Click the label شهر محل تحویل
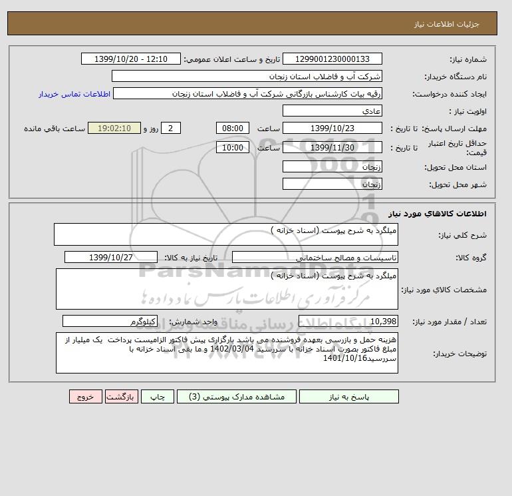The image size is (512, 496). coord(457,184)
